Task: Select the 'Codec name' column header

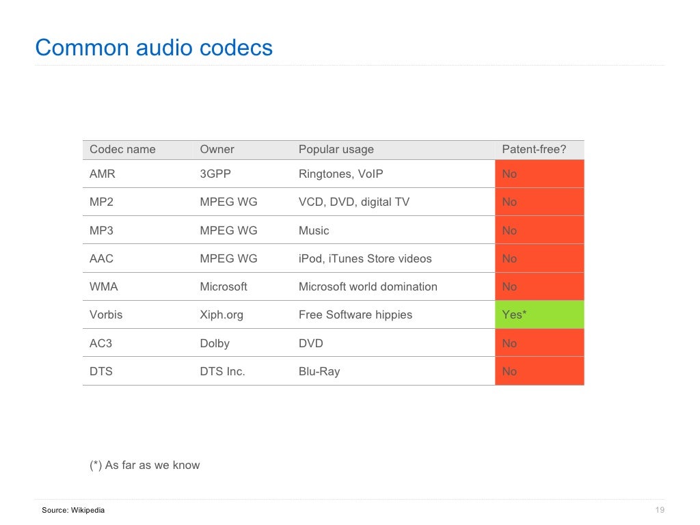Action: point(122,150)
